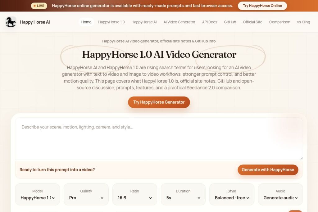Click the Happy Horse rocking horse logo
This screenshot has height=212, width=318.
(x=11, y=22)
